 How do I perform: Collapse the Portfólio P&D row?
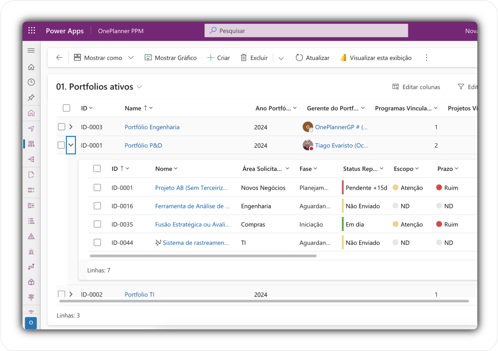[71, 145]
